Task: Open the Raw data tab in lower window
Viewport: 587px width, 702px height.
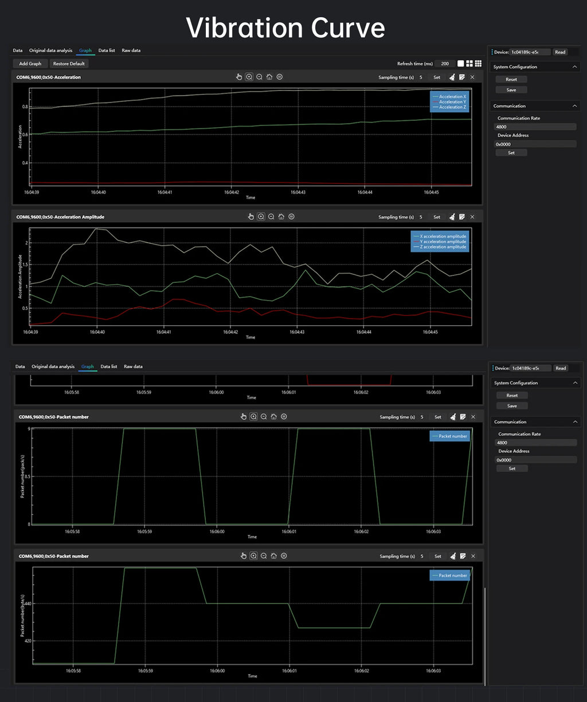Action: click(133, 366)
